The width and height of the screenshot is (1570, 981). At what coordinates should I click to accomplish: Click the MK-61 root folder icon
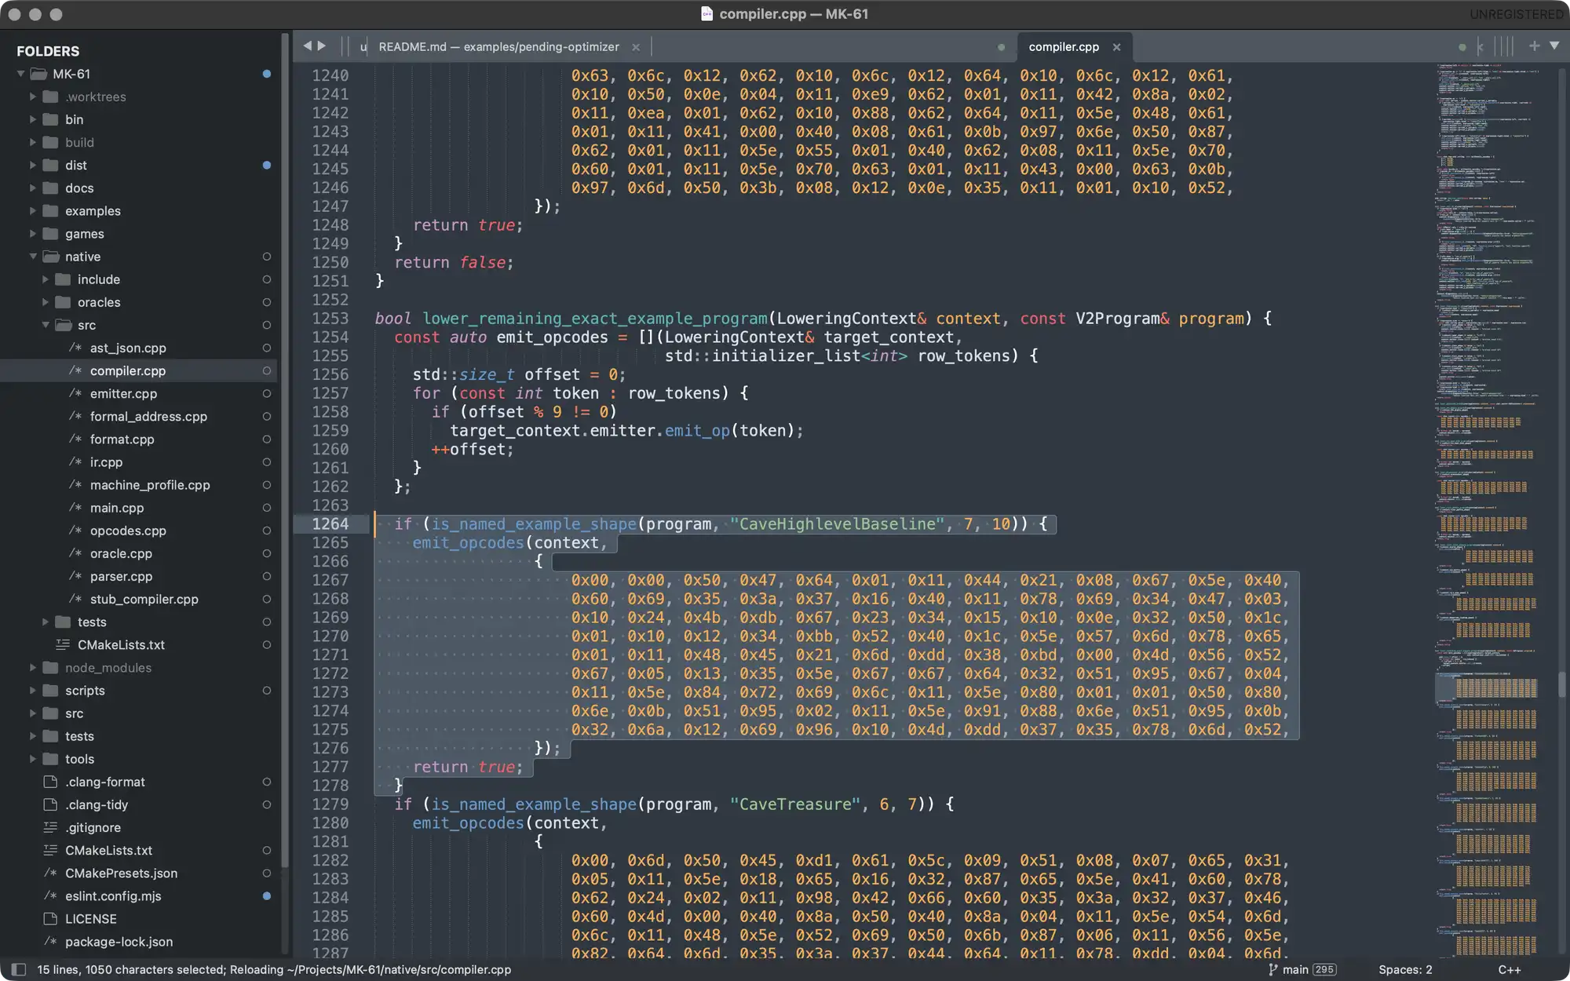point(38,74)
